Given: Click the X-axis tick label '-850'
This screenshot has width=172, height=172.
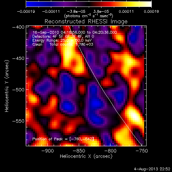Looking at the screenshot, I should (x=79, y=151).
